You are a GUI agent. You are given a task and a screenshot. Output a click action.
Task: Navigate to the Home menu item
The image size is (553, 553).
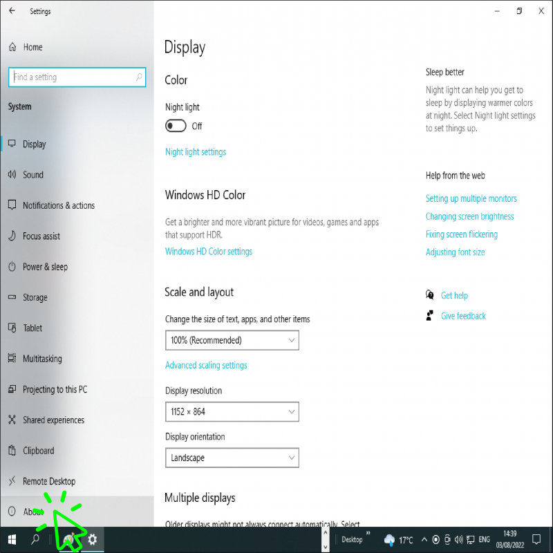30,47
